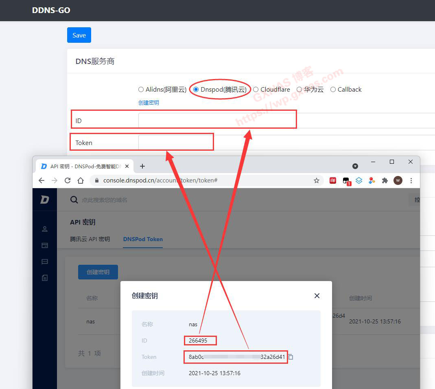Select the Dnspod(腾讯云) radio option
Screen dimensions: 435x389
[x=196, y=89]
